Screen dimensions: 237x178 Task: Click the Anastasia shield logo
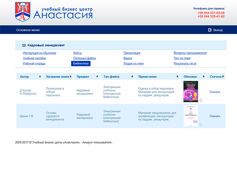tap(23, 11)
